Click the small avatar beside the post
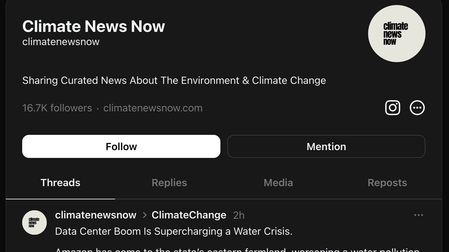The height and width of the screenshot is (252, 449). point(34,222)
